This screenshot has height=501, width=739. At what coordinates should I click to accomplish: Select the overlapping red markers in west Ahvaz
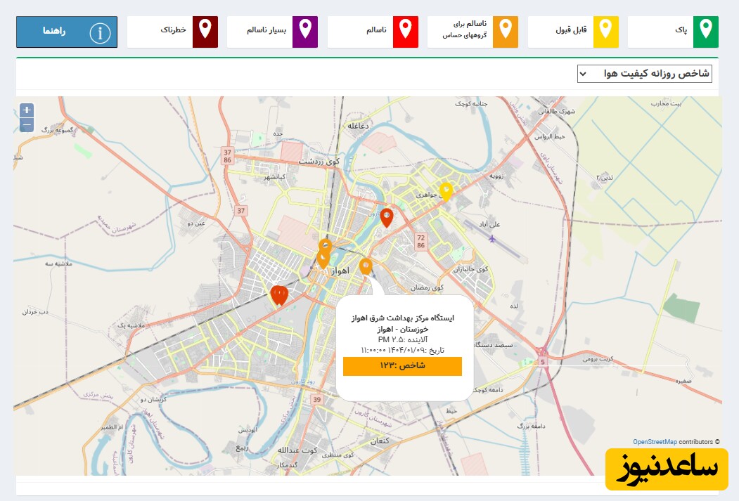(x=279, y=294)
